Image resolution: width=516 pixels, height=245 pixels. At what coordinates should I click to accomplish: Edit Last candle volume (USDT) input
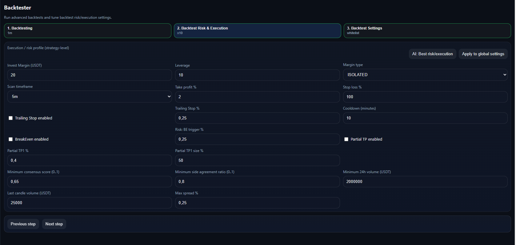tap(90, 203)
